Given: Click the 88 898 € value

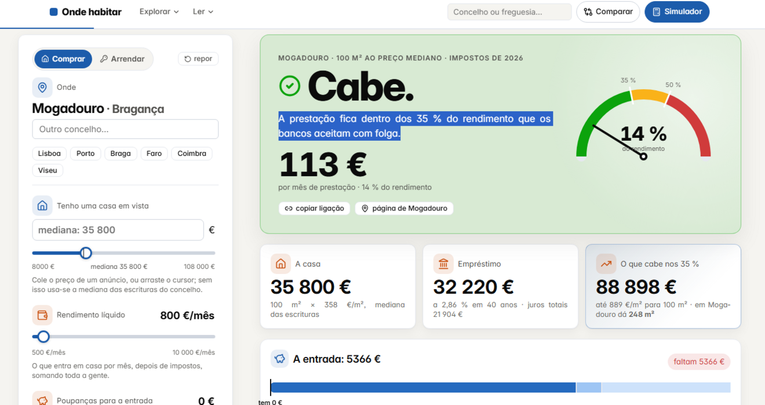Looking at the screenshot, I should coord(636,287).
